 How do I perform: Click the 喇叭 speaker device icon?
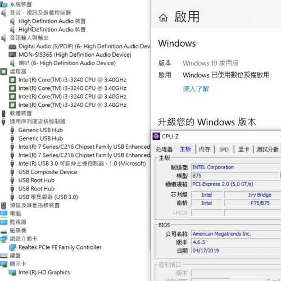pos(12,63)
